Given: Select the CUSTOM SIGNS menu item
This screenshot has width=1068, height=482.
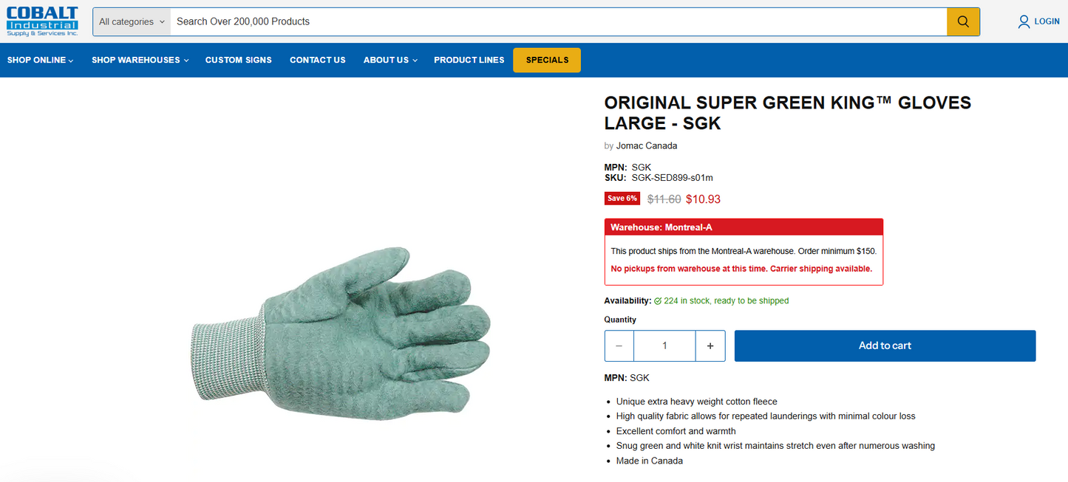Looking at the screenshot, I should 238,60.
